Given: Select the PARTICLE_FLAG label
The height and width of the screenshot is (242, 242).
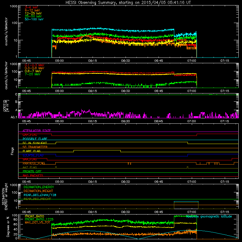Looking at the screenshot, I should pyautogui.click(x=34, y=163).
